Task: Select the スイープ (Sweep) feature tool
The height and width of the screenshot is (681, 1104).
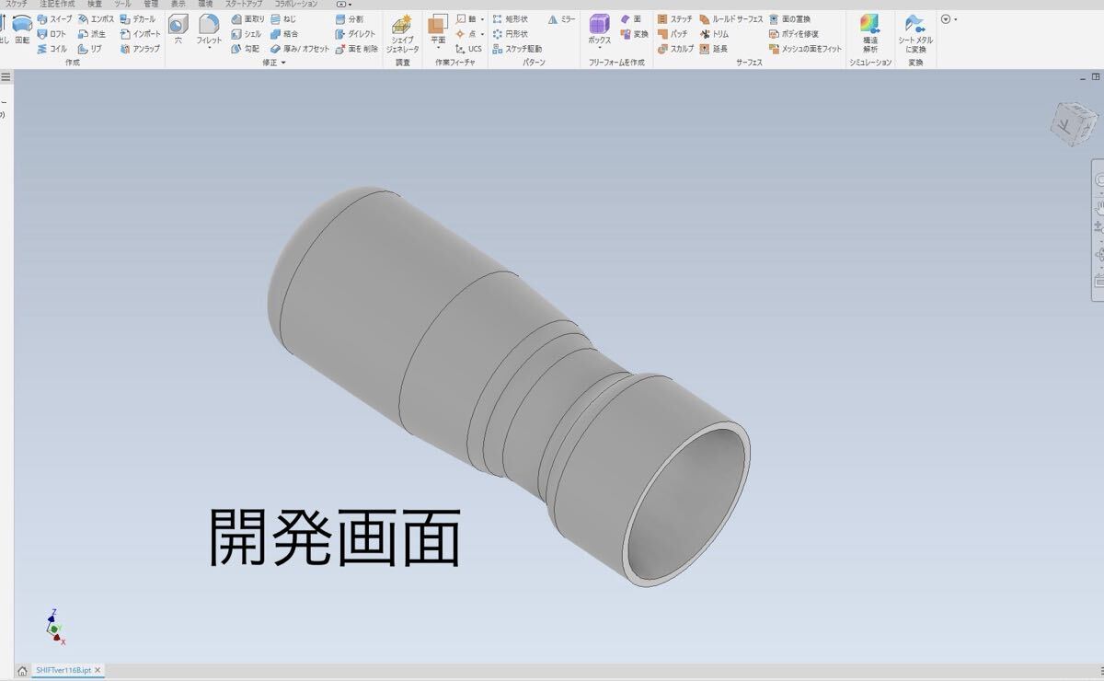Action: click(x=57, y=17)
